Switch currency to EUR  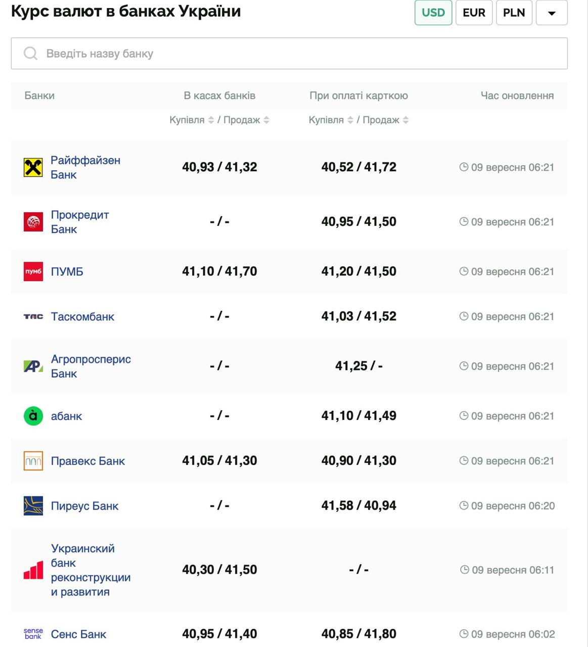[x=474, y=13]
